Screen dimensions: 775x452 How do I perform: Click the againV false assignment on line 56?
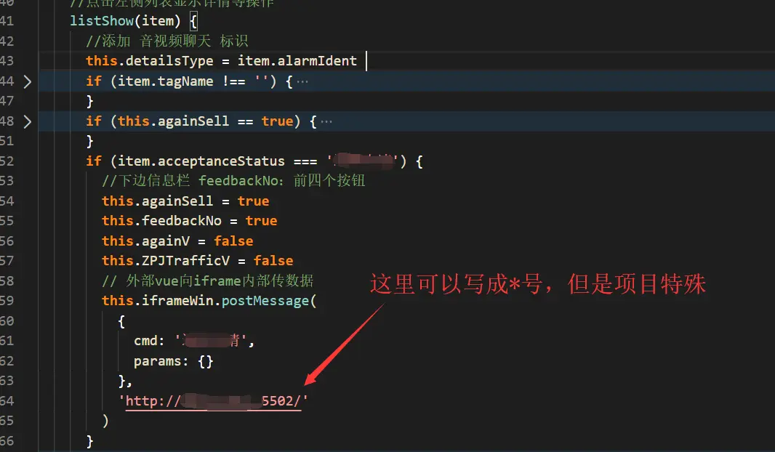coord(177,241)
